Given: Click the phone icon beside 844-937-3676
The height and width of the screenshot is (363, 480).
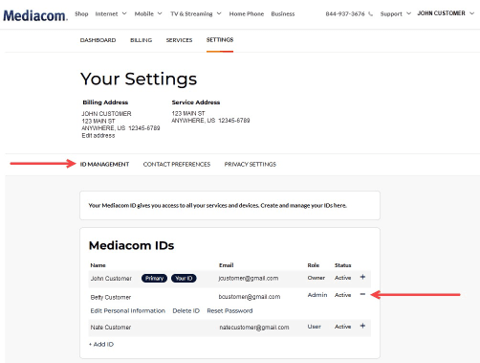Looking at the screenshot, I should click(x=370, y=13).
